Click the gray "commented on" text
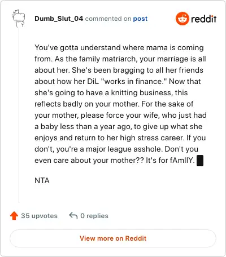Screen dimensions: 226x257 point(108,19)
